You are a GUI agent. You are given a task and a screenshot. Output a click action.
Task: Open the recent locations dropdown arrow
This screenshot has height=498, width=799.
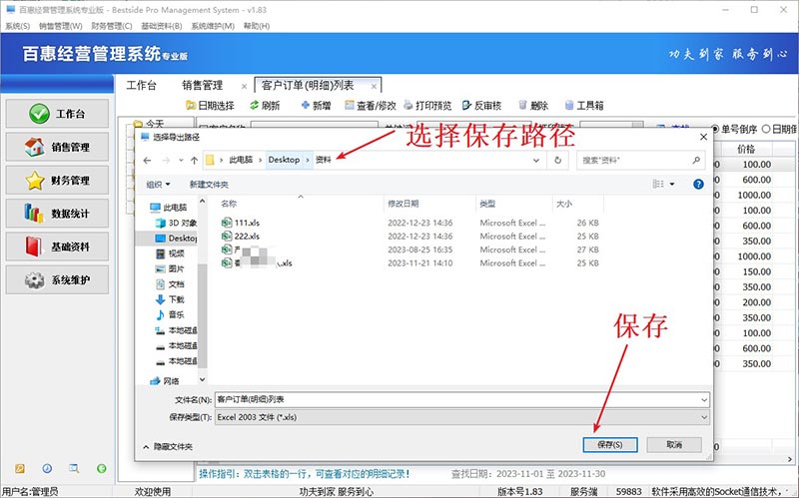181,161
